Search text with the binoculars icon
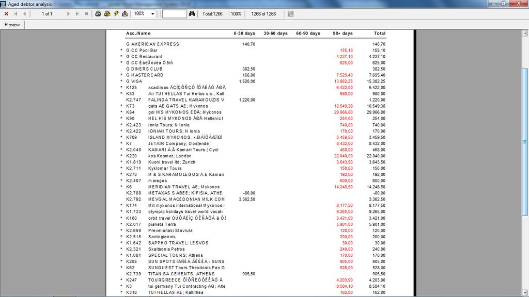 point(192,14)
